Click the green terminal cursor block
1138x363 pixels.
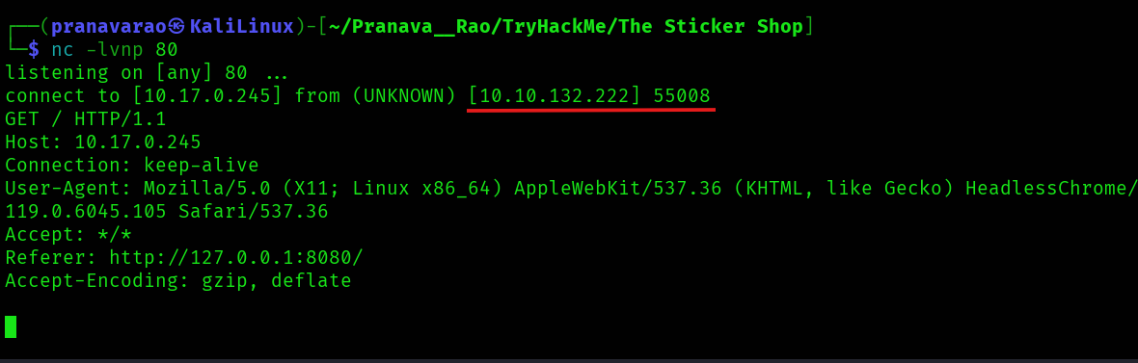click(x=11, y=326)
